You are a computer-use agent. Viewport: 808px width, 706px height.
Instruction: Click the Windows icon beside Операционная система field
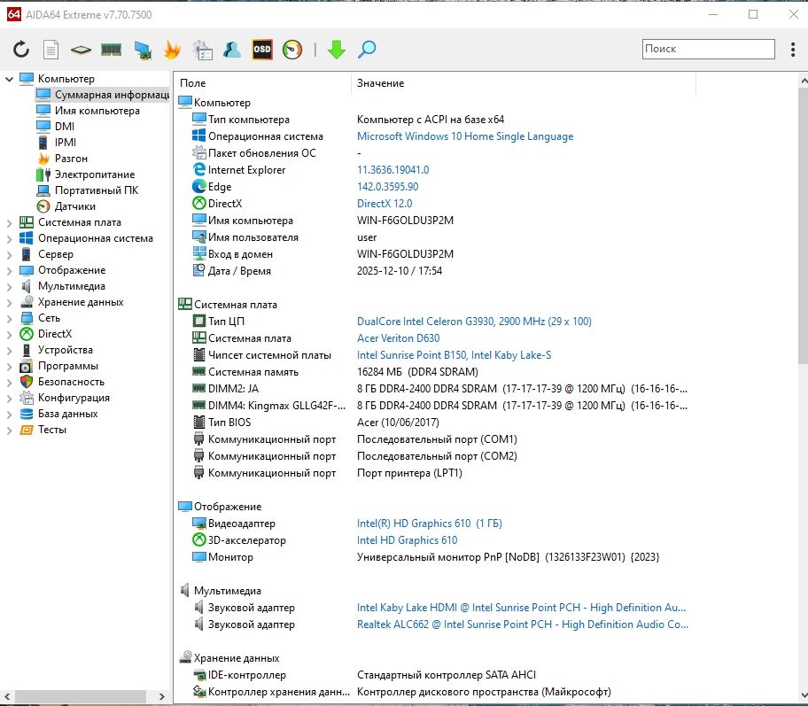point(199,136)
